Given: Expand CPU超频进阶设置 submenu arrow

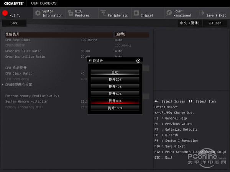Looking at the screenshot, I should [3, 84].
